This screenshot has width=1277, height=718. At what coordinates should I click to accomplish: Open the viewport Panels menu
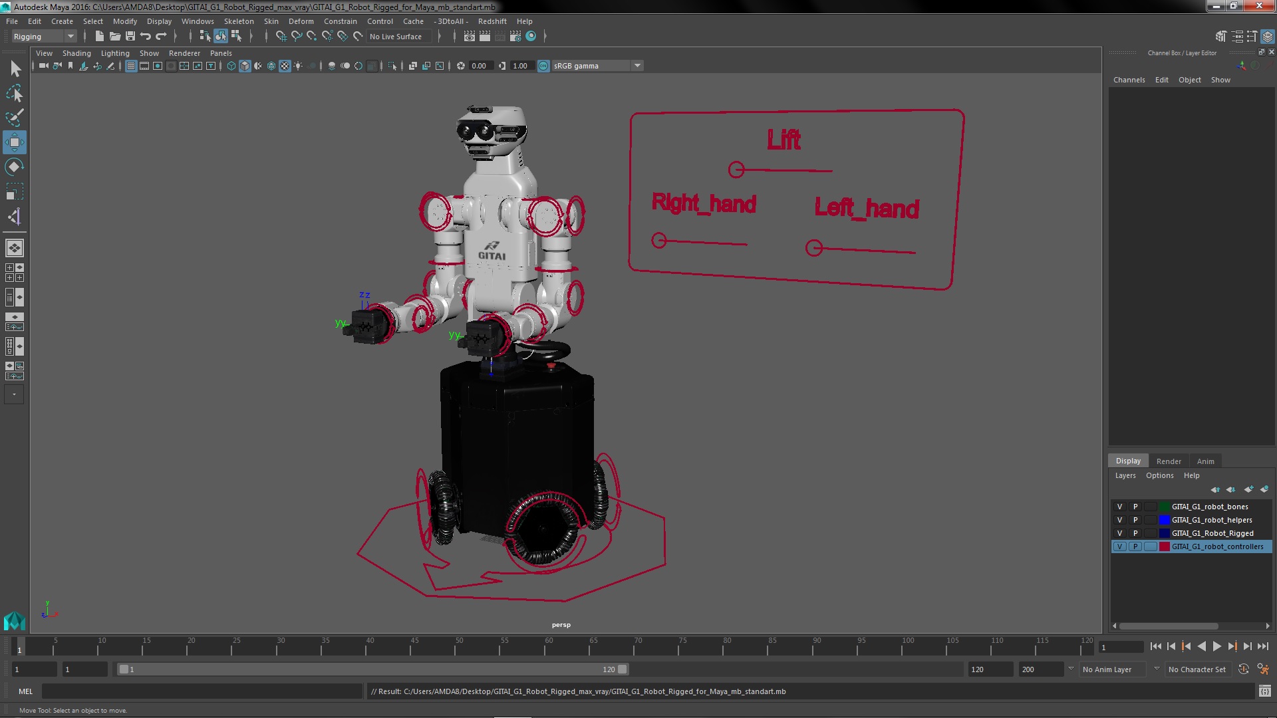(221, 53)
